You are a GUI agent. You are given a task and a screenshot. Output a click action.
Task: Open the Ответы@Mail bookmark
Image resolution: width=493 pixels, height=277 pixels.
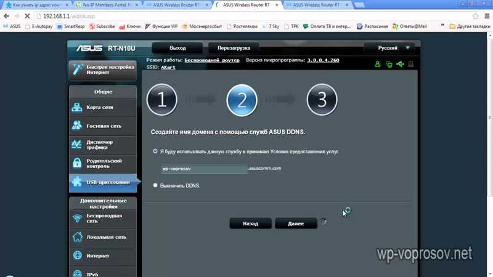410,26
